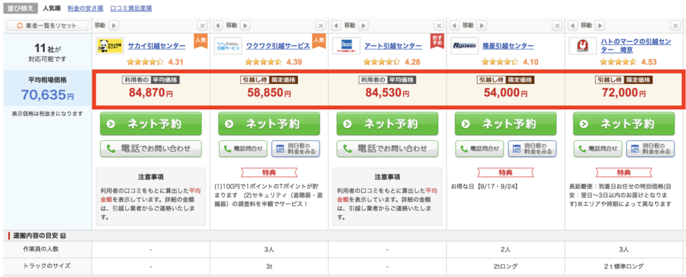
Task: Click the ワクワク引越サービス logo
Action: click(x=228, y=46)
